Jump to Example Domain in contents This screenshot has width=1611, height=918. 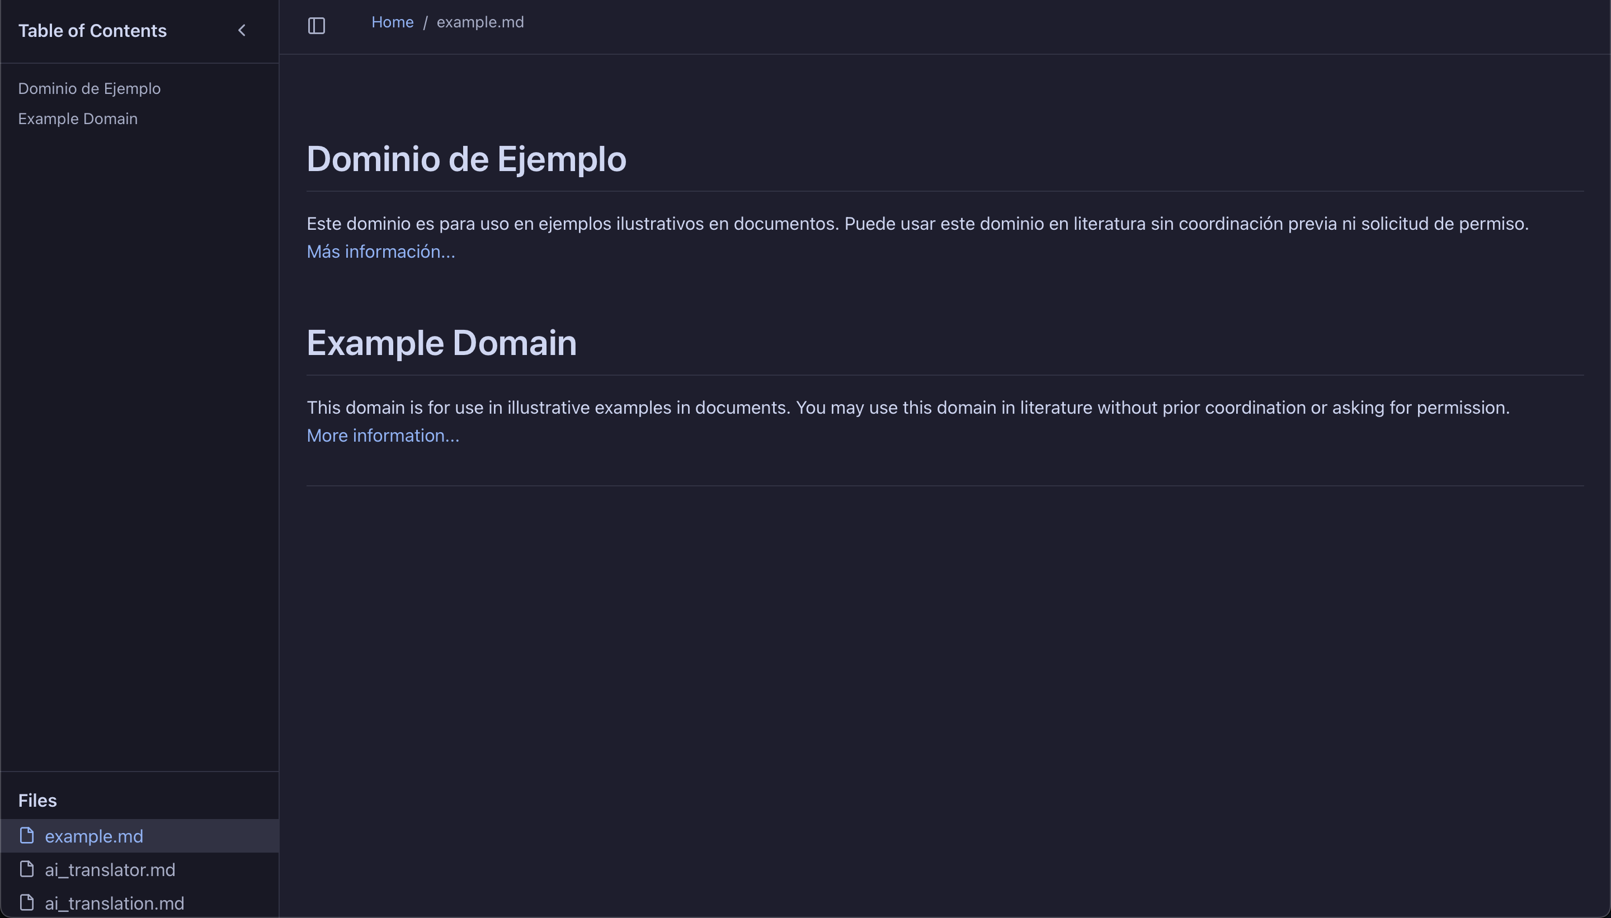coord(78,119)
